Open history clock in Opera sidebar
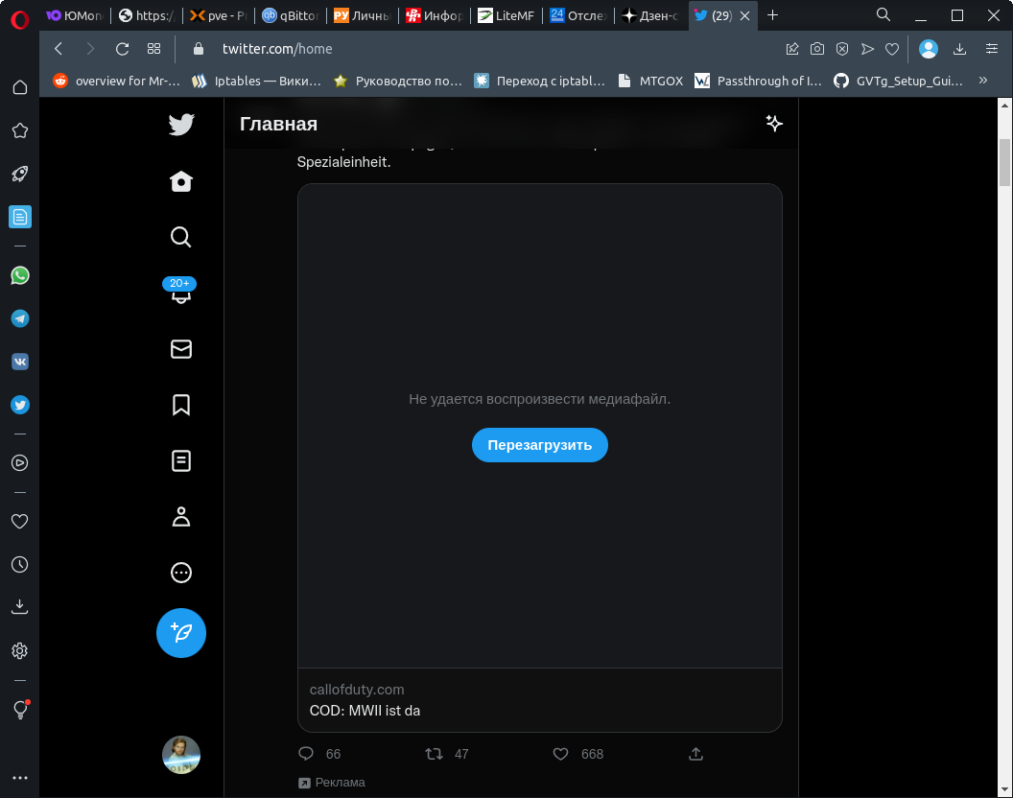The height and width of the screenshot is (798, 1013). (20, 565)
